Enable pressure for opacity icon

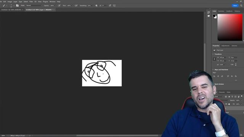pyautogui.click(x=59, y=6)
